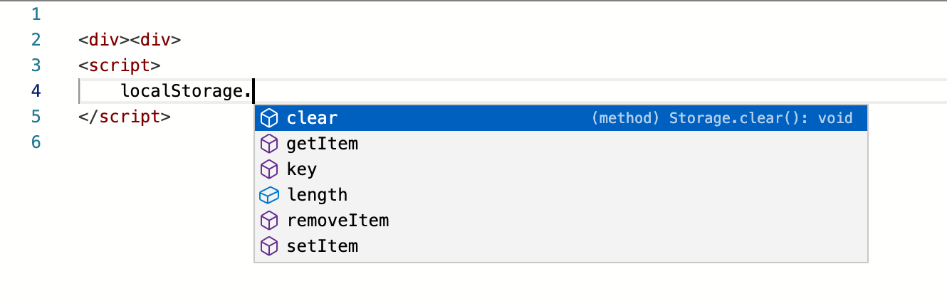Click line number 1 in the gutter

[36, 14]
